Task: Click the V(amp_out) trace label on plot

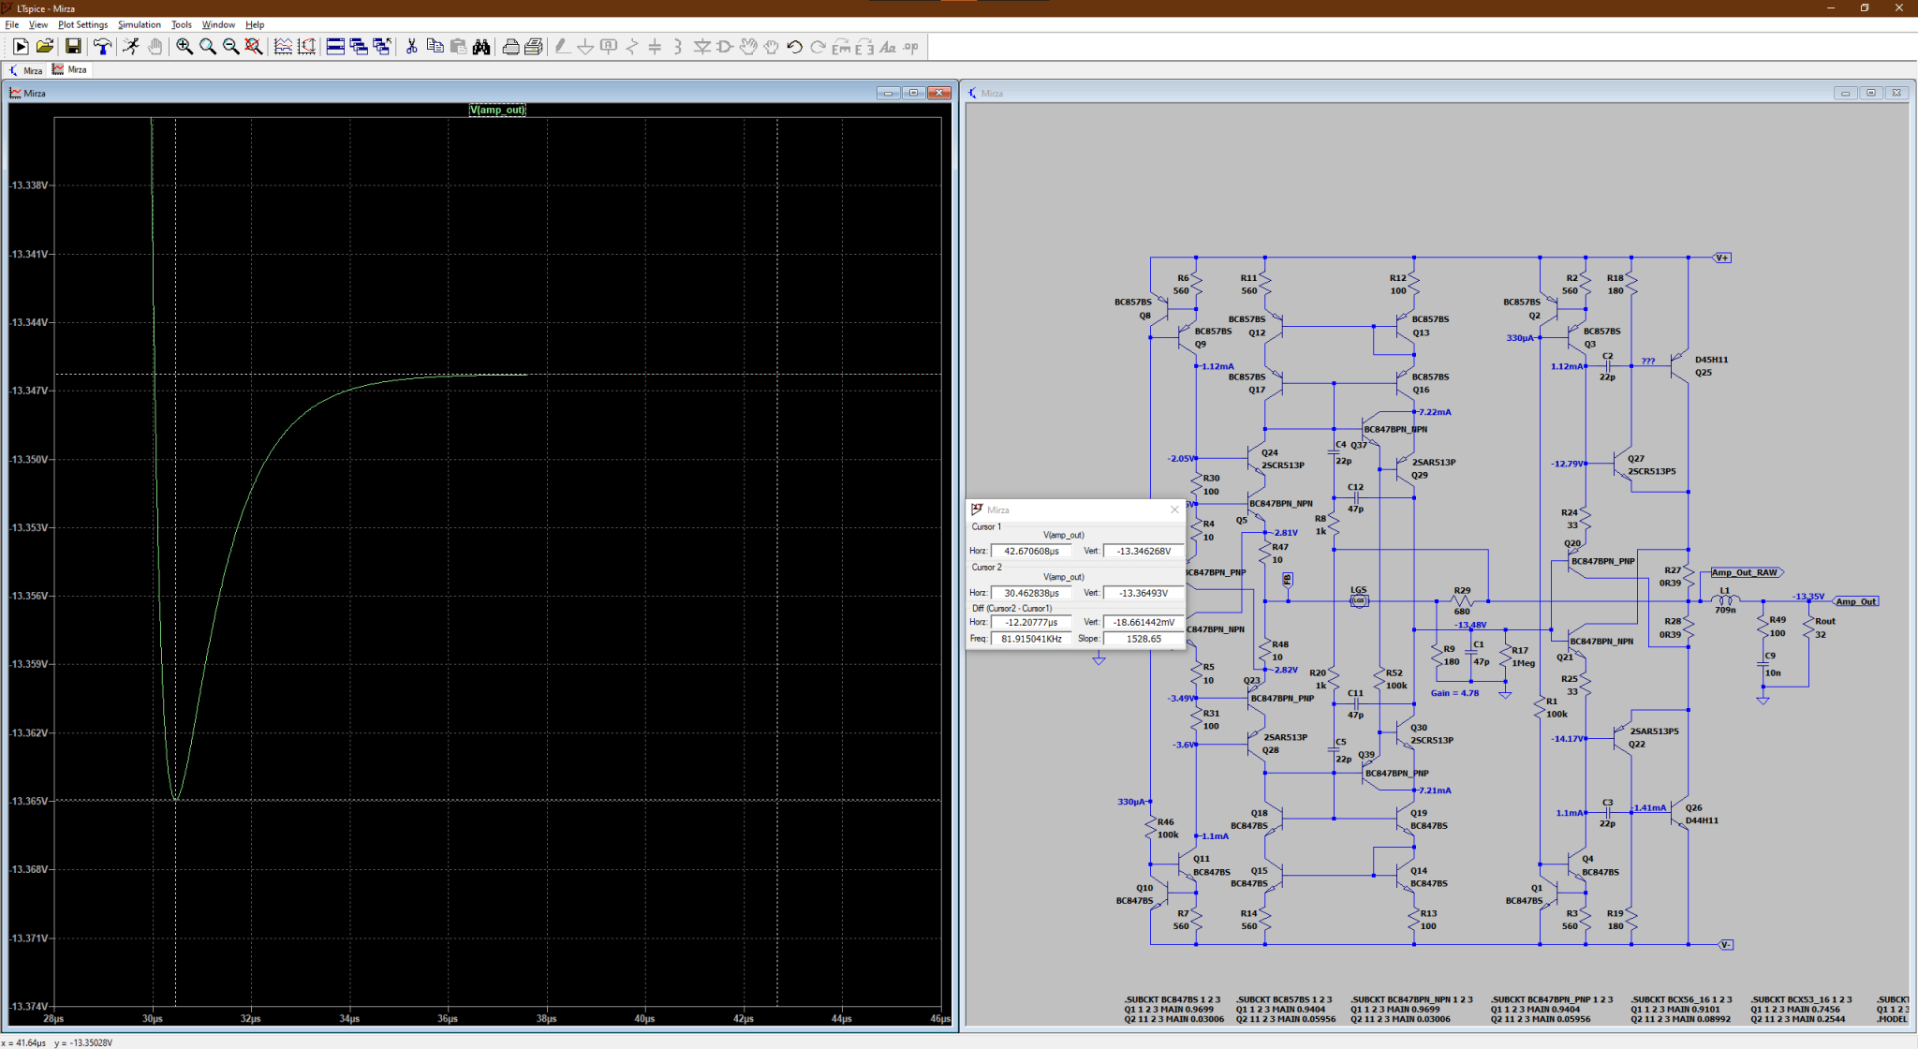Action: coord(497,110)
